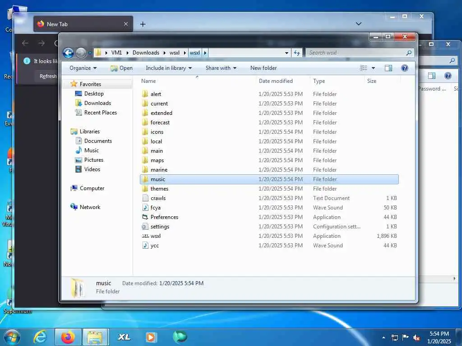Sort by the Size column header
This screenshot has height=346, width=462.
(382, 81)
